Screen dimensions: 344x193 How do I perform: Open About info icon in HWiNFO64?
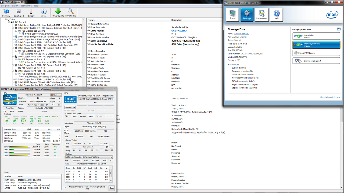(x=44, y=13)
